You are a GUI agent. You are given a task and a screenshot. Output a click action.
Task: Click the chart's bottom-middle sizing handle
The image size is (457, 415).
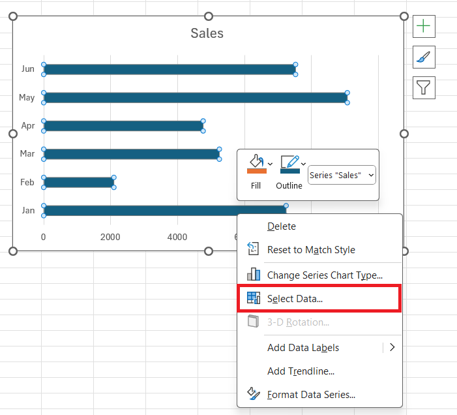click(x=209, y=251)
